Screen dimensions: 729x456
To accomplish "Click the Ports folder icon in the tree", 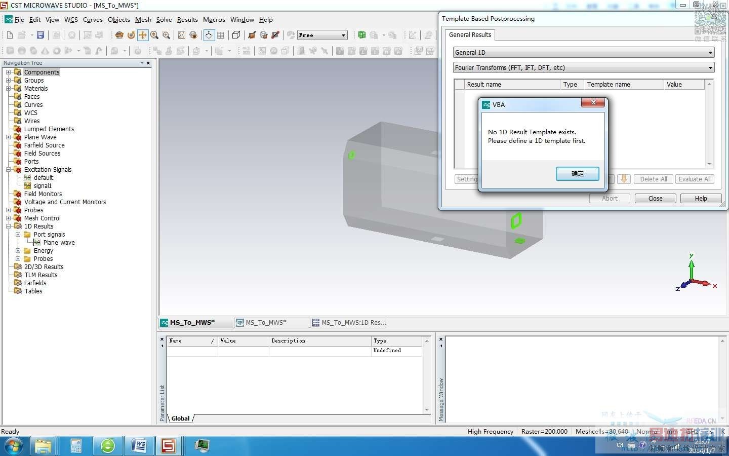I will point(18,161).
